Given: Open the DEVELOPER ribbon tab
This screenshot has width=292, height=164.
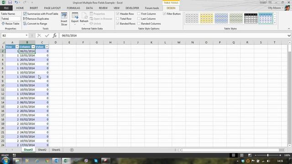Looking at the screenshot, I should pyautogui.click(x=132, y=8).
